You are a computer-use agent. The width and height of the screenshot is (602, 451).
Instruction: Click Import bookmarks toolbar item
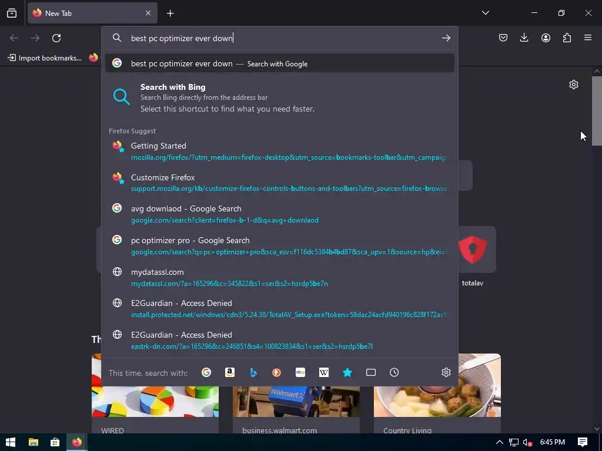[x=45, y=58]
